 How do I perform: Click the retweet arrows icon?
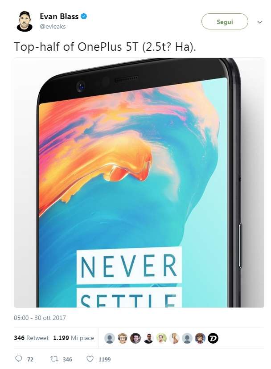[x=54, y=359]
